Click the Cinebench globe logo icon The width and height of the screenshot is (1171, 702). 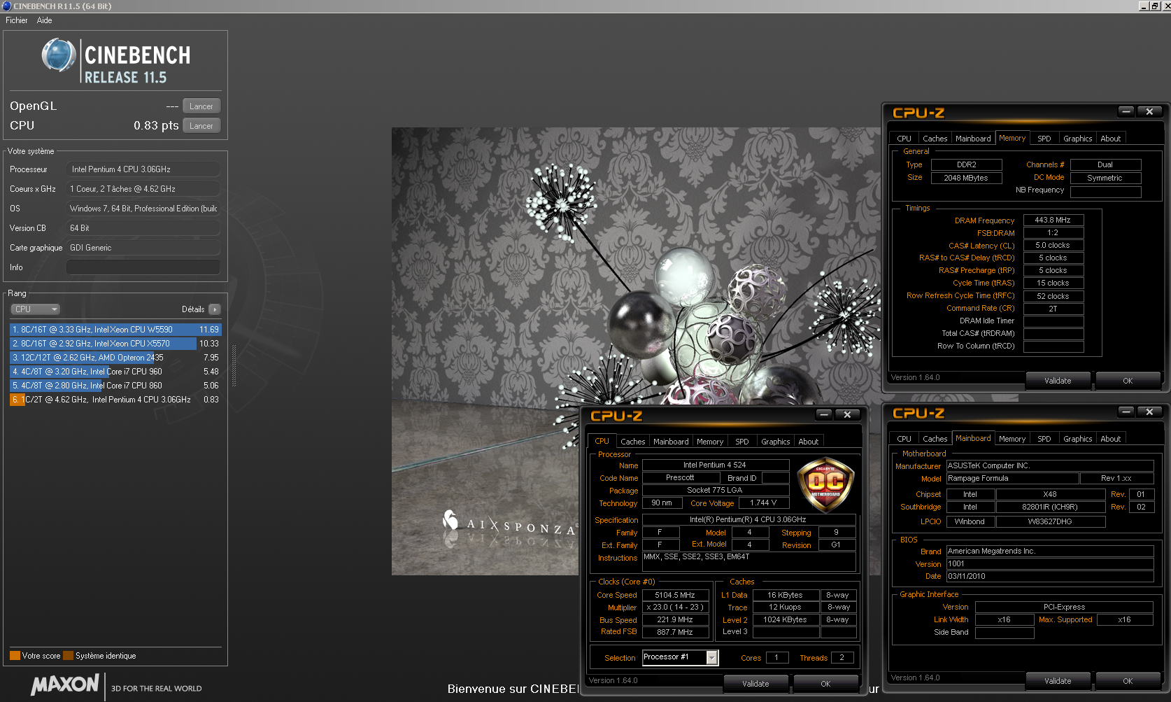(x=58, y=55)
